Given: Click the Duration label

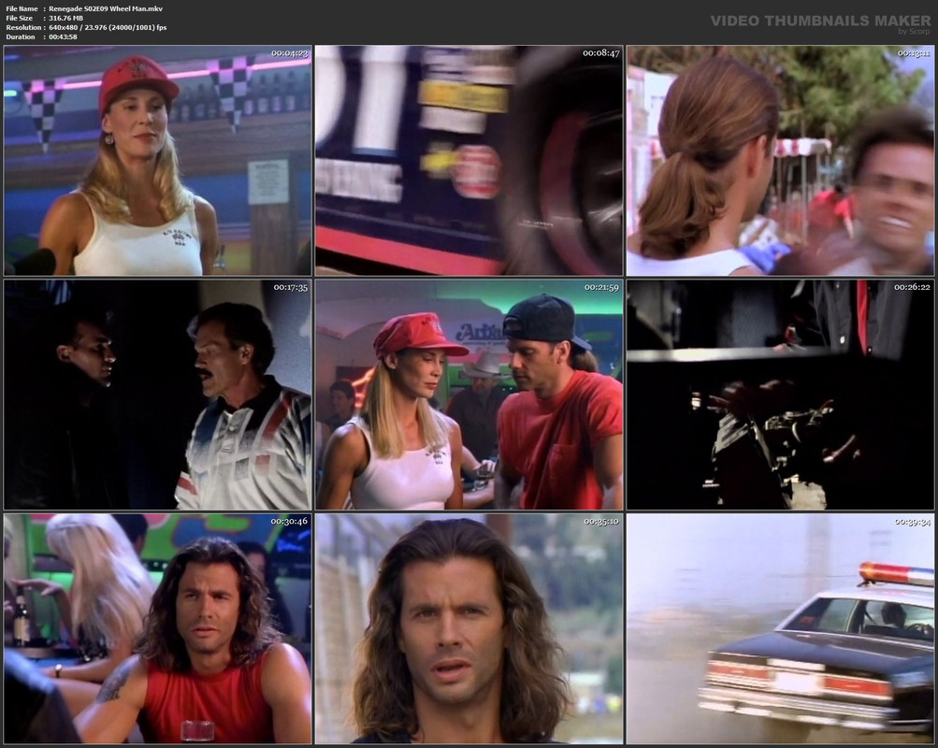Looking at the screenshot, I should coord(21,37).
